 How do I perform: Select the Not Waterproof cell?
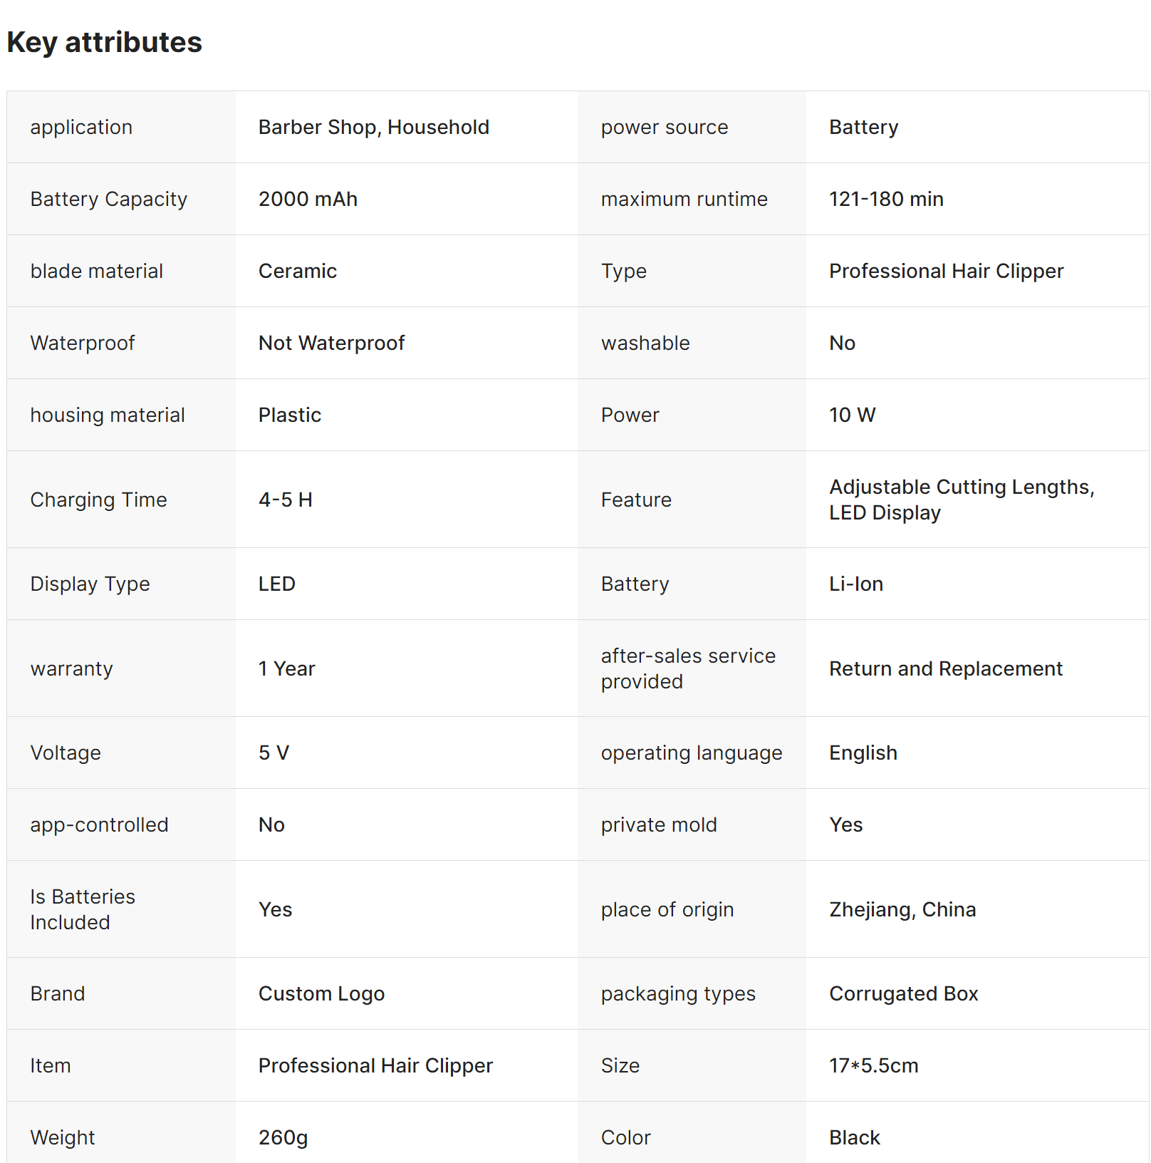coord(331,343)
